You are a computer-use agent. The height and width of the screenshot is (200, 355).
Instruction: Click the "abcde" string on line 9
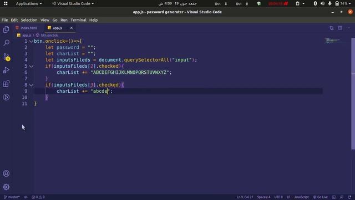tap(100, 91)
